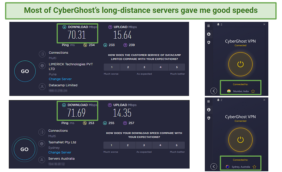This screenshot has height=172, width=282.
Task: Click user icon beside Datacamp Limited
Action: tap(42, 87)
